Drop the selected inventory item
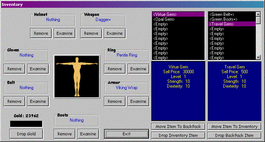 178,135
